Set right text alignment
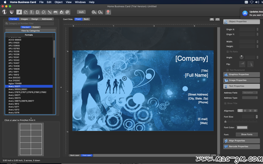Screen dimensions: 263x164 (x=250, y=111)
